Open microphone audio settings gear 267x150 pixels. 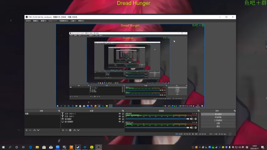(x=196, y=128)
